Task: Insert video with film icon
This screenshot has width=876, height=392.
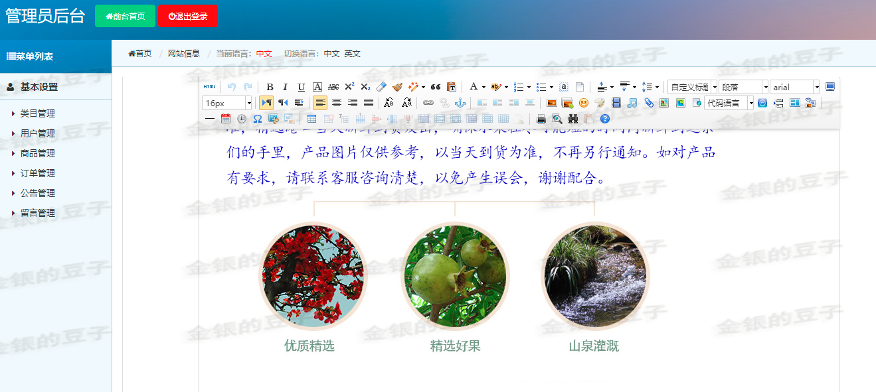Action: (616, 103)
